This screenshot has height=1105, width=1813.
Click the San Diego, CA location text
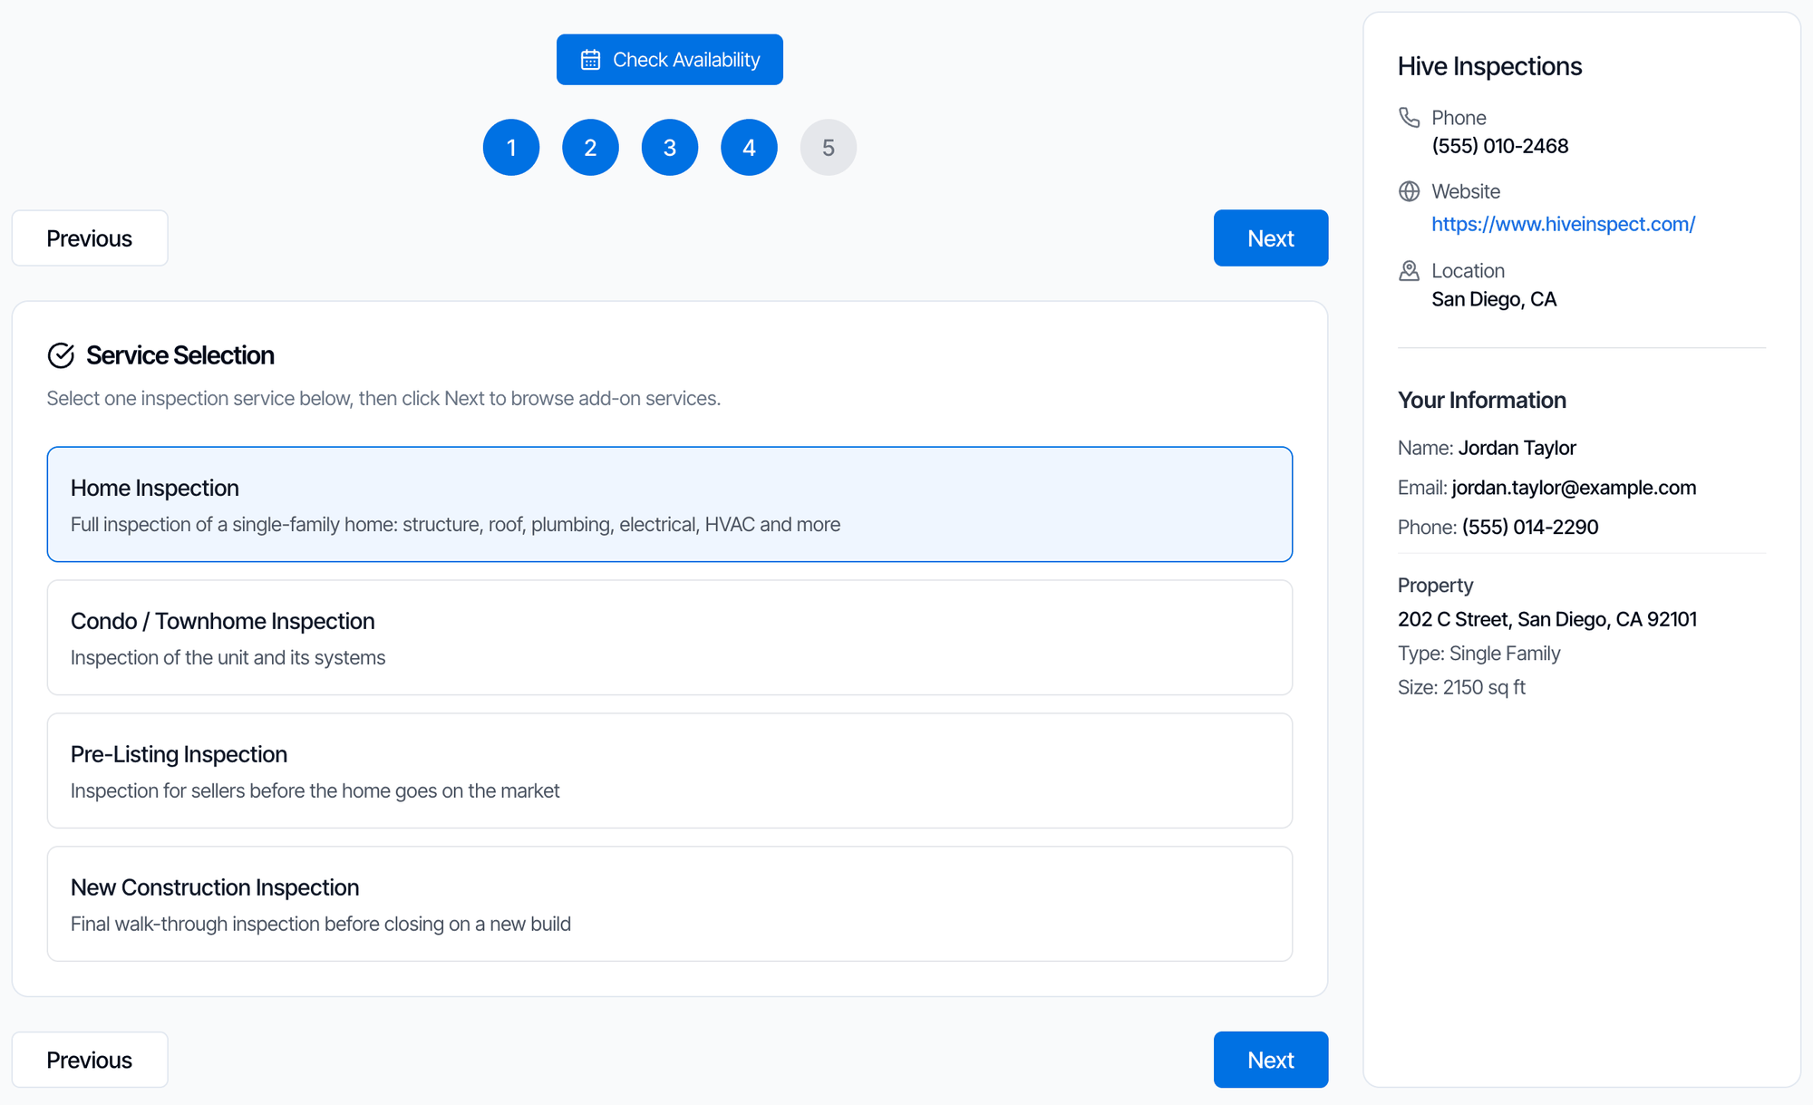1494,299
